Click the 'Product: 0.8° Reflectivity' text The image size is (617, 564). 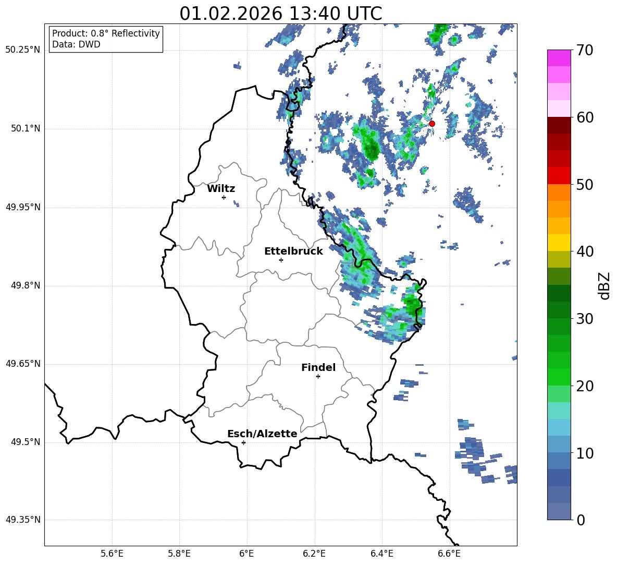pyautogui.click(x=106, y=33)
